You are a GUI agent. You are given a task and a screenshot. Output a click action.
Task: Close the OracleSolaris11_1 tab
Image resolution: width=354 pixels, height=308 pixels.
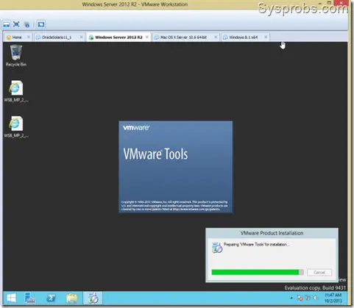point(82,37)
